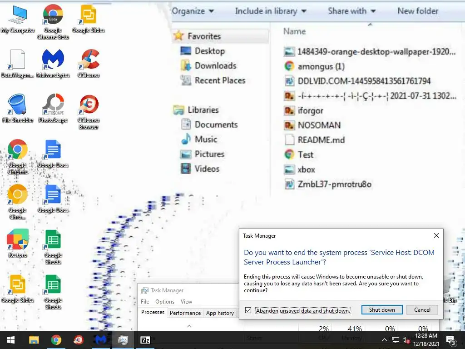465x349 pixels.
Task: Open the Documents library
Action: 209,125
